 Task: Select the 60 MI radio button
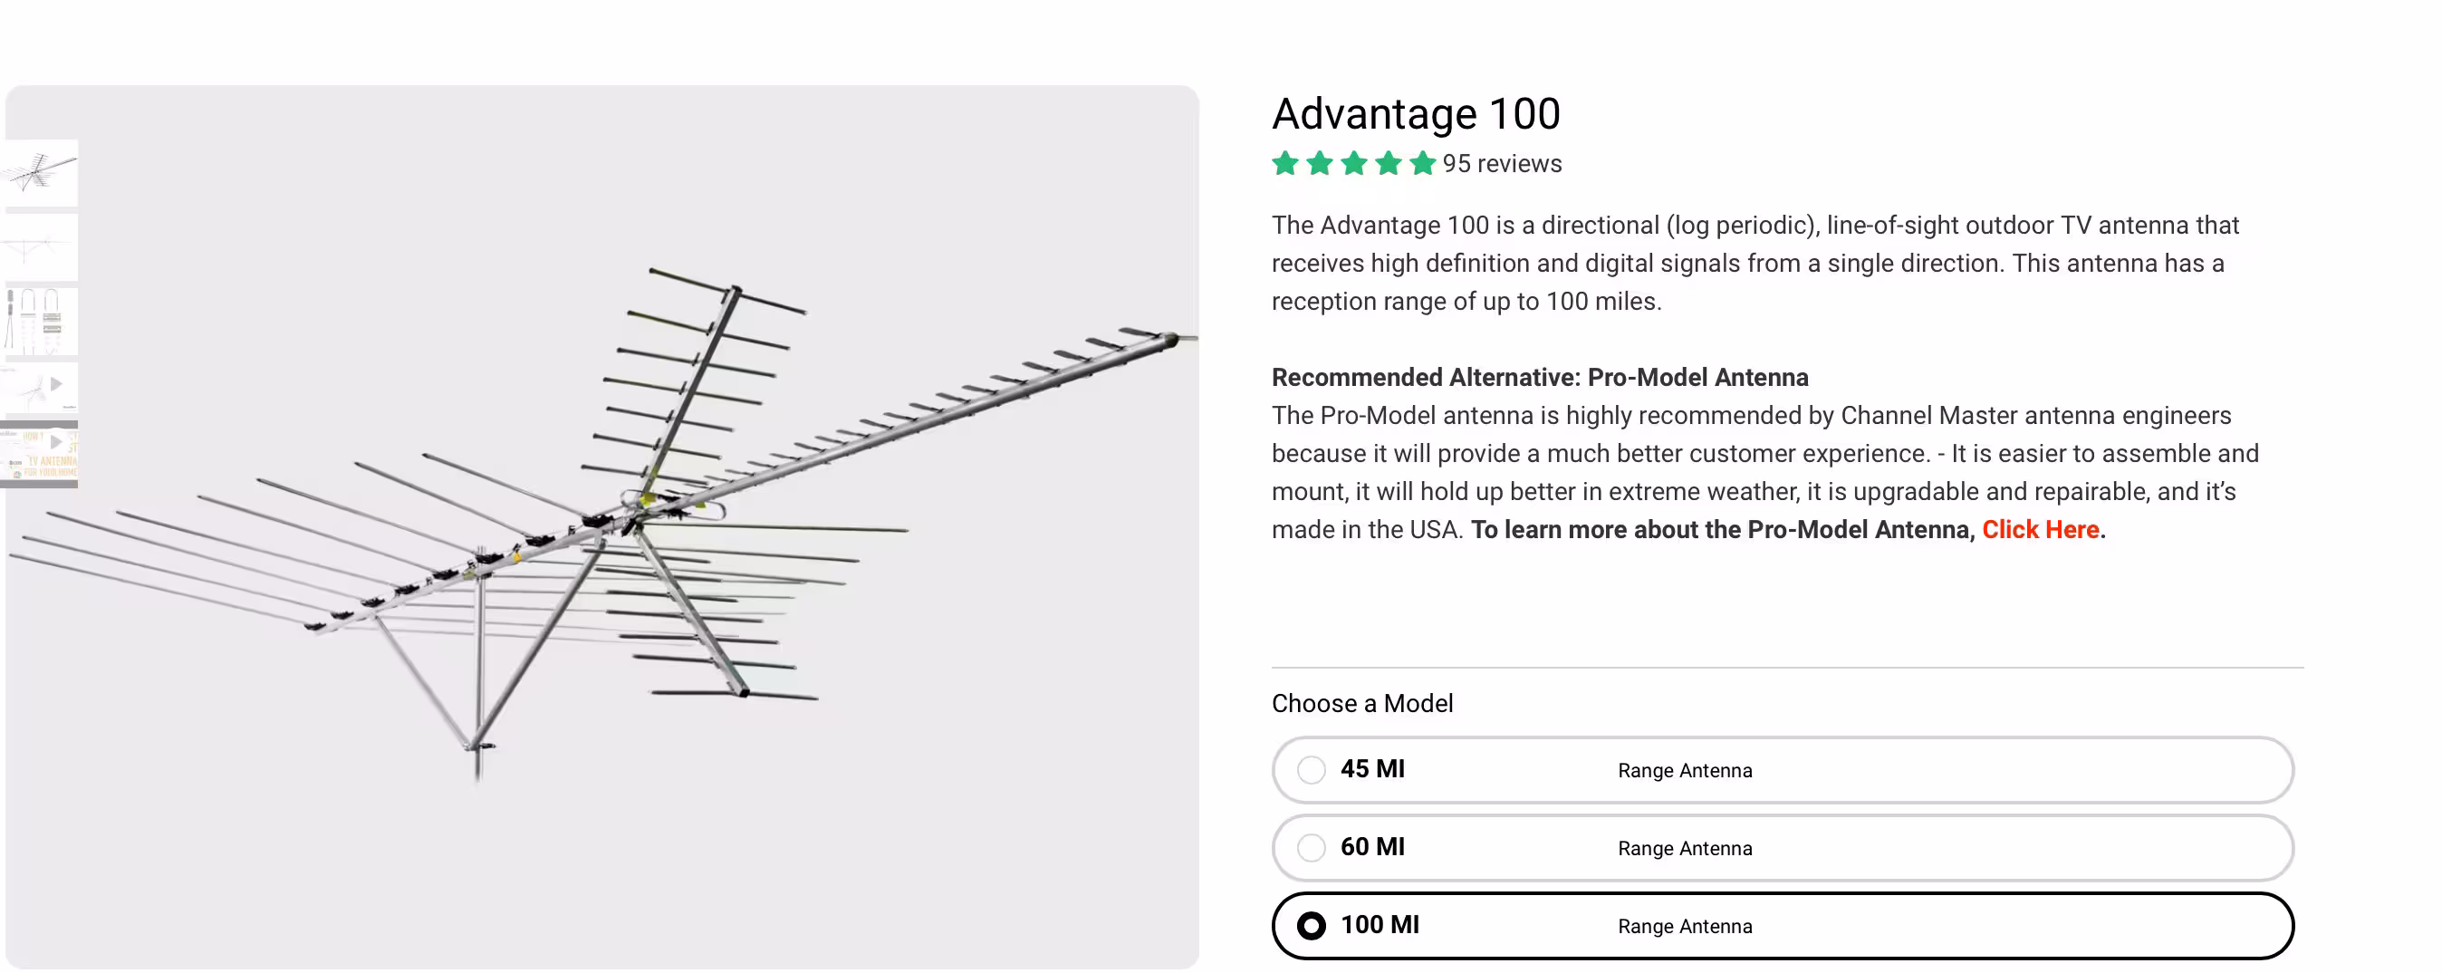[x=1311, y=847]
